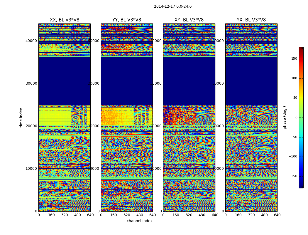308x235 pixels.
Task: Click the 'time index' y-axis label
Action: click(21, 117)
